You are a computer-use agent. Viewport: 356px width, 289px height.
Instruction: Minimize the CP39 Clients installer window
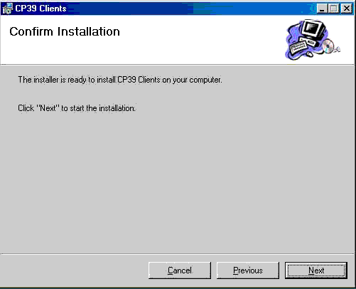click(322, 9)
